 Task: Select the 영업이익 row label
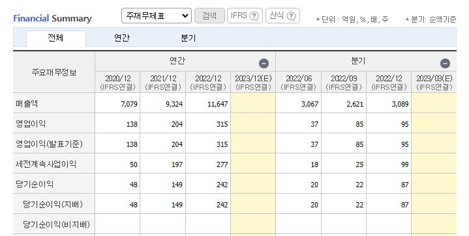[x=31, y=124]
